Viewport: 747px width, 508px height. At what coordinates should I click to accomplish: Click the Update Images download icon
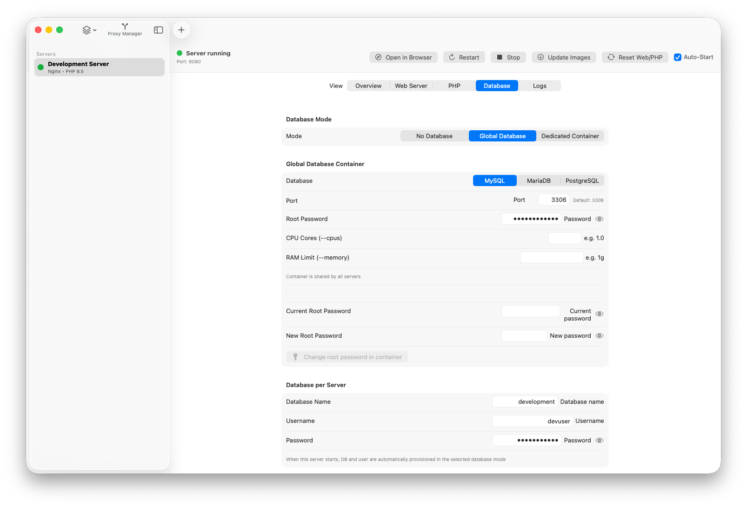point(540,57)
